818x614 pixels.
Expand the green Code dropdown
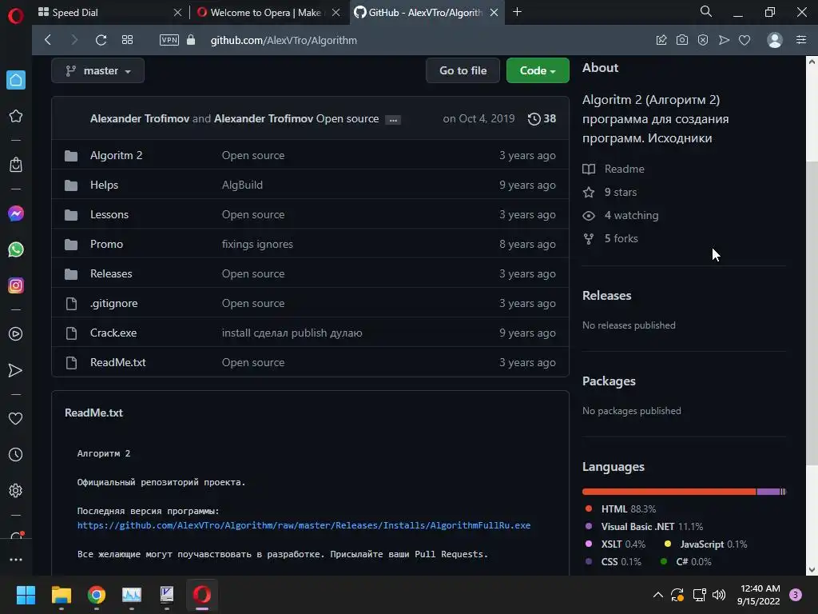(x=538, y=70)
